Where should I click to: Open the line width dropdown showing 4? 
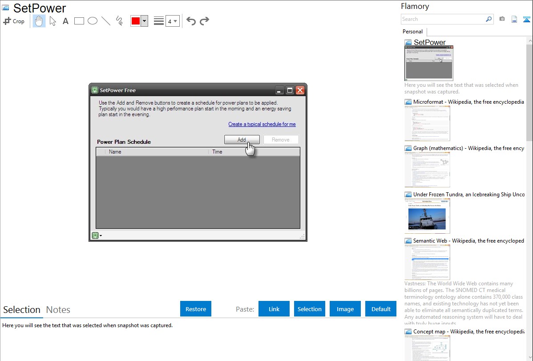pos(173,21)
